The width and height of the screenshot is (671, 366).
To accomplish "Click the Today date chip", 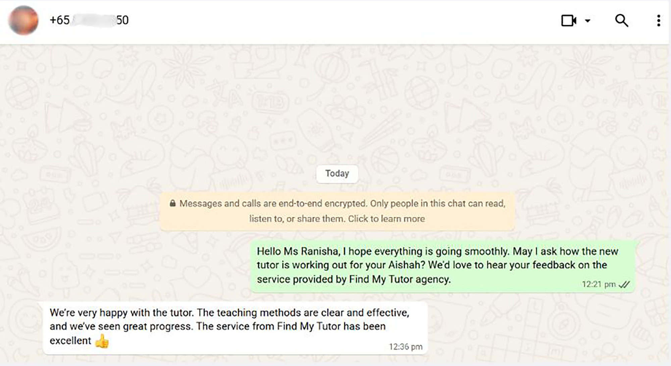I will click(337, 173).
